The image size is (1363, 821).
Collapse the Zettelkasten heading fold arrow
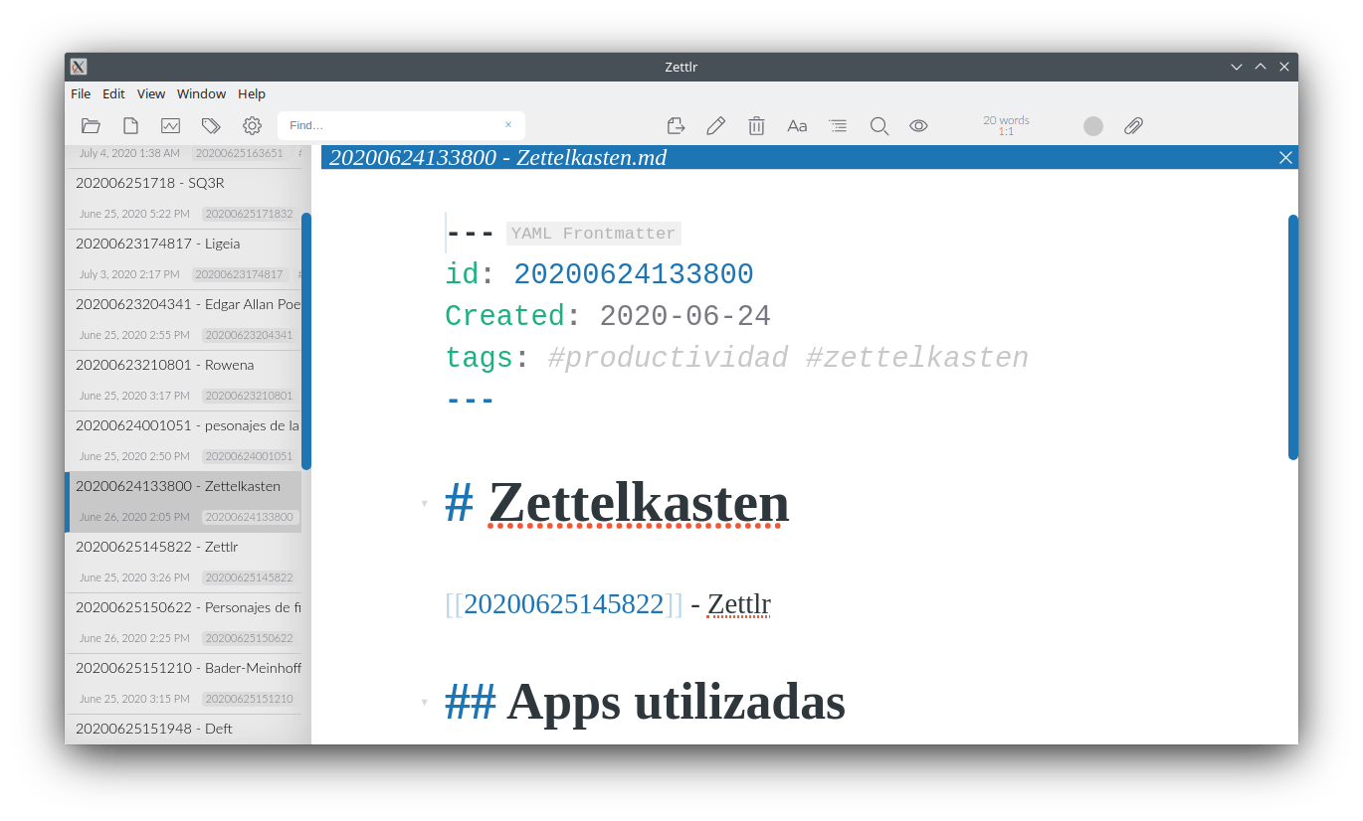point(424,503)
